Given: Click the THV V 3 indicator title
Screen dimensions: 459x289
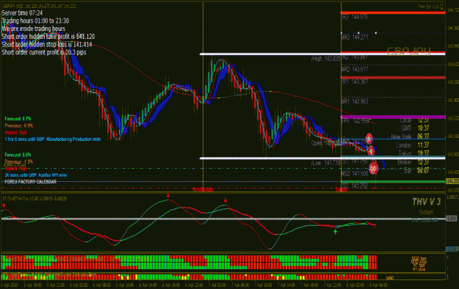Looking at the screenshot, I should coord(426,202).
